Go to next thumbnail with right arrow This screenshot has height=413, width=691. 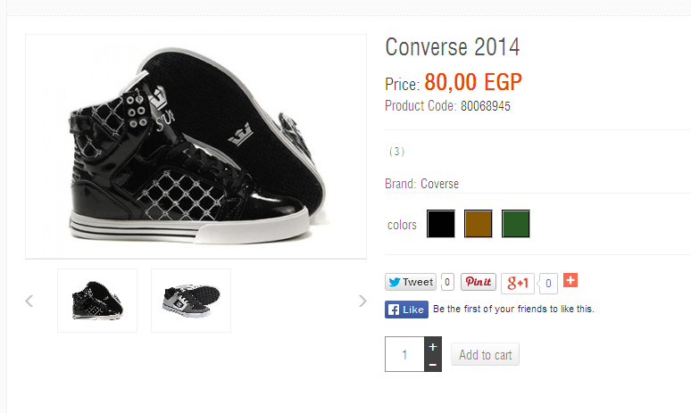tap(362, 301)
